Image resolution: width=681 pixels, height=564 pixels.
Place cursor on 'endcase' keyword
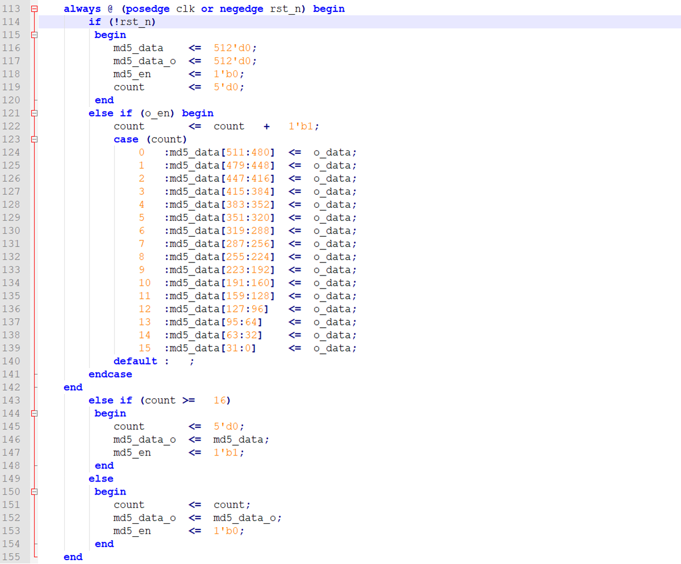pos(110,375)
